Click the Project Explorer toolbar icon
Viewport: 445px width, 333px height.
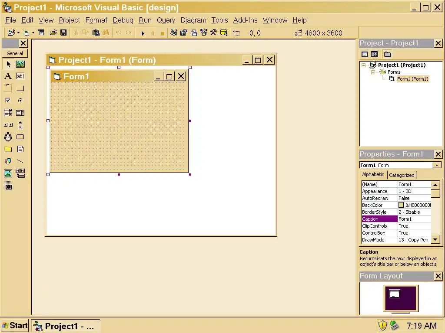tap(174, 33)
